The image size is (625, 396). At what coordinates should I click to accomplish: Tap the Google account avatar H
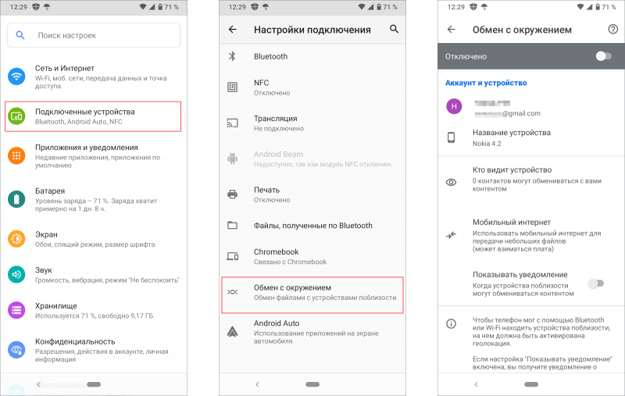[x=454, y=106]
